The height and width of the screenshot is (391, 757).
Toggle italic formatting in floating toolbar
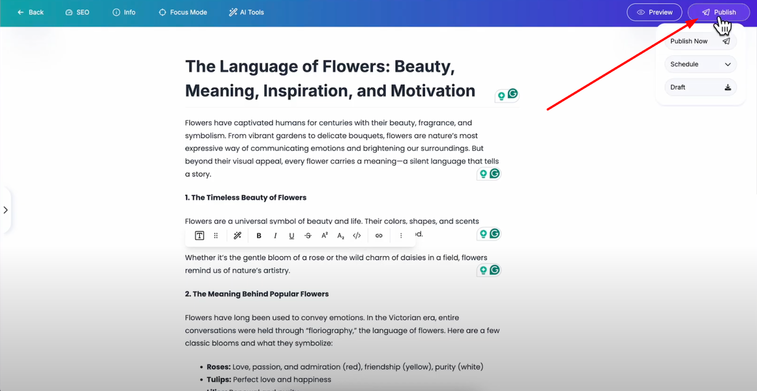(x=275, y=236)
